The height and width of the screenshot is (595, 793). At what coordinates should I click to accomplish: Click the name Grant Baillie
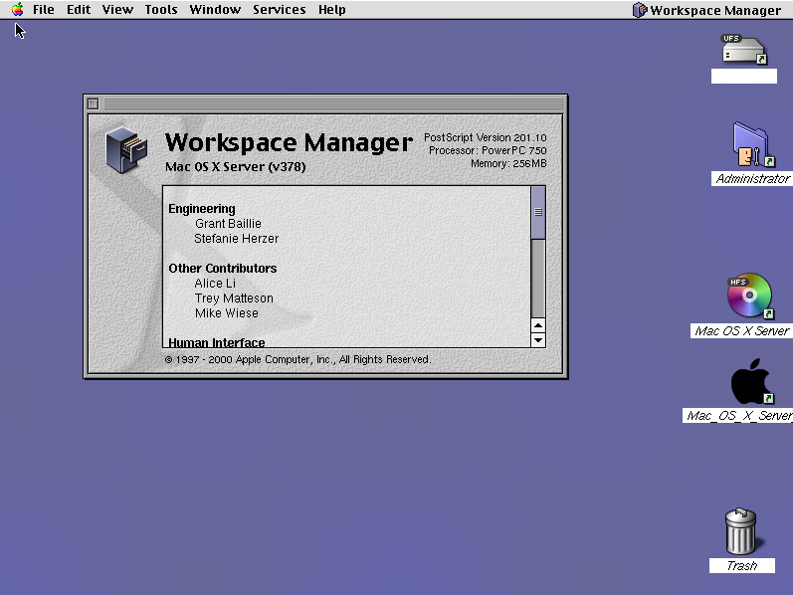(x=228, y=224)
